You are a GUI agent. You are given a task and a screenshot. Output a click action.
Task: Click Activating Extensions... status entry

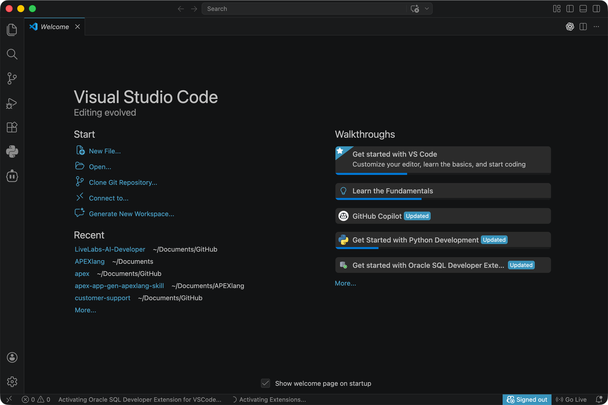click(269, 400)
